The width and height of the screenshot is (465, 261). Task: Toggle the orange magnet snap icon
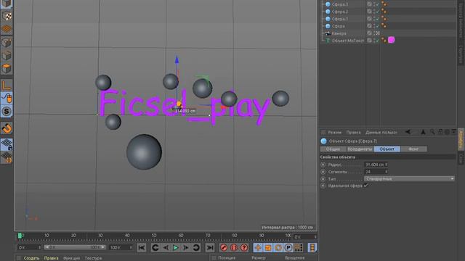click(x=7, y=128)
